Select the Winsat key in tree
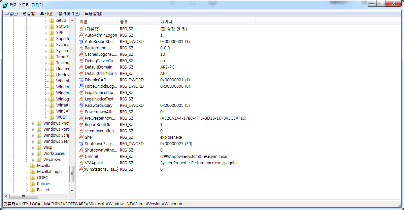 62,105
